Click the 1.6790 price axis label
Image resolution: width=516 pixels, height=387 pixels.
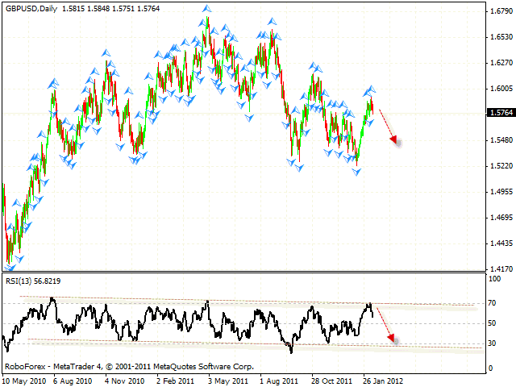499,10
